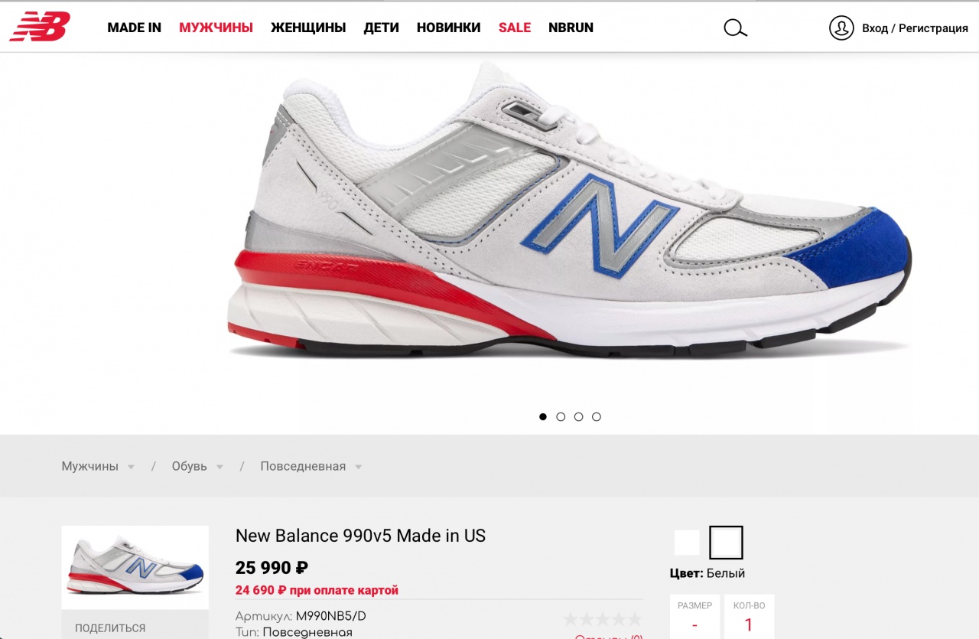Go to the ЖЕНЩИНЫ menu section
Image resolution: width=979 pixels, height=639 pixels.
(308, 28)
